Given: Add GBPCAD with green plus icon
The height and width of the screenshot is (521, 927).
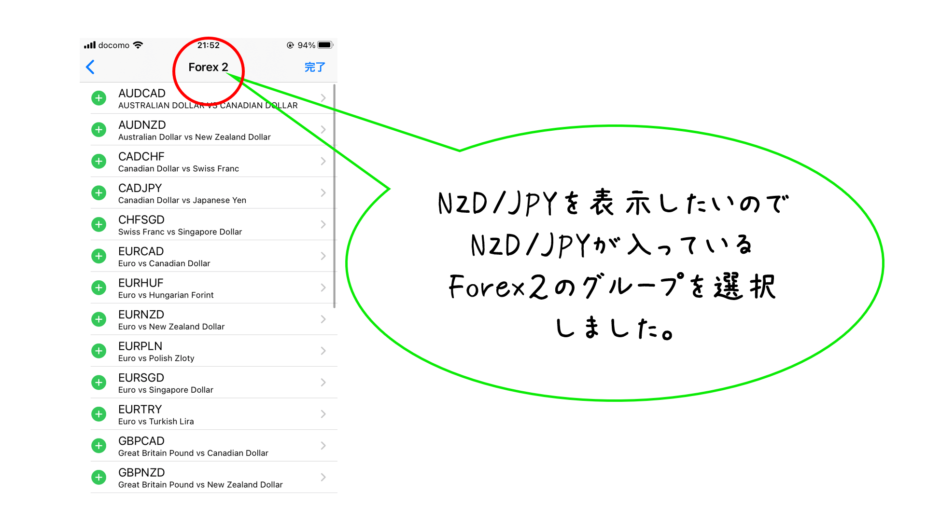Looking at the screenshot, I should pyautogui.click(x=98, y=446).
